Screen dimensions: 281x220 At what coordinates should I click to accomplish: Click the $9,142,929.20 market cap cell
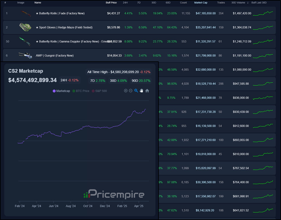205,210
